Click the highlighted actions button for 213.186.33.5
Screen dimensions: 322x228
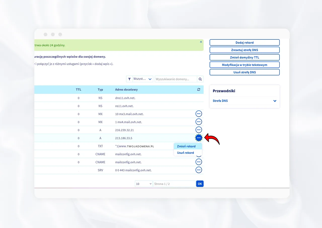[x=199, y=138]
